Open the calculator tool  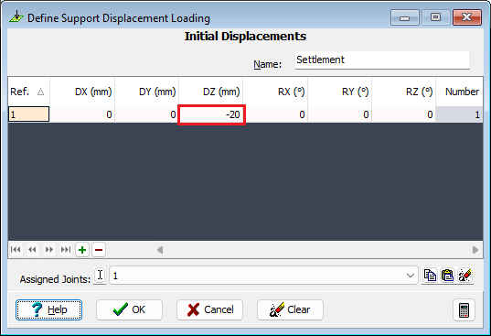[464, 310]
